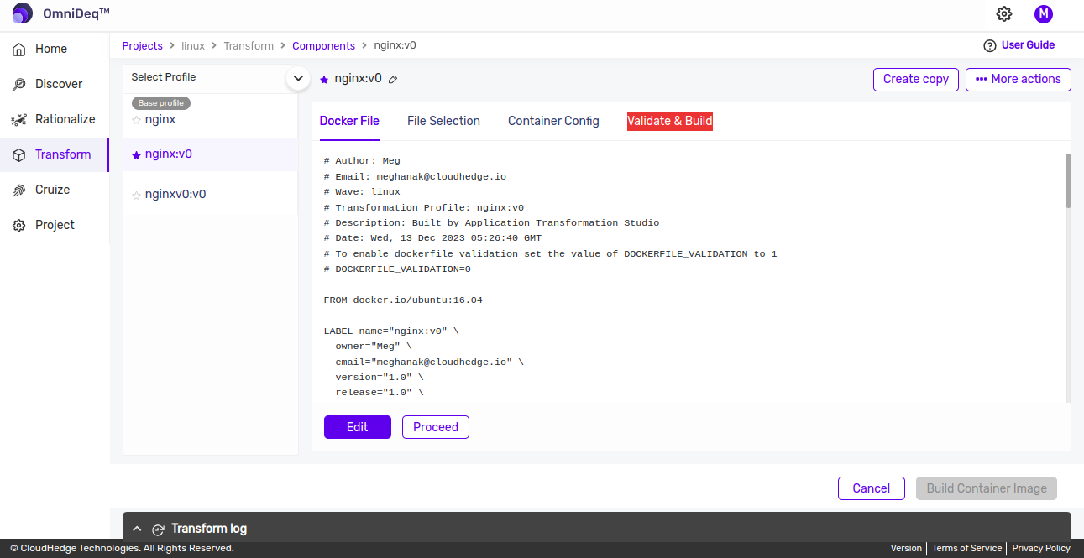Click the star icon next to nginx:v0 title

(x=324, y=80)
